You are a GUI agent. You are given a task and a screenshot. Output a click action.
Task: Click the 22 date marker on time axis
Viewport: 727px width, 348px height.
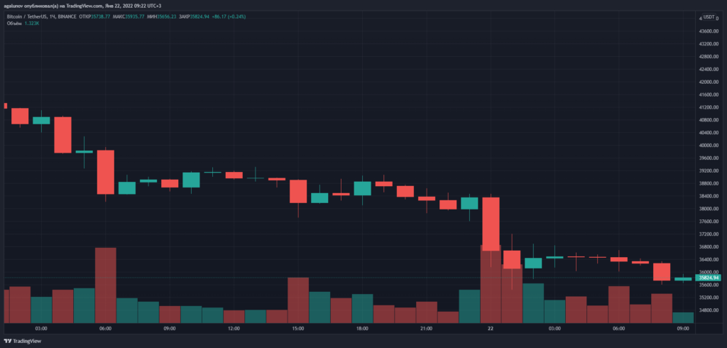pyautogui.click(x=490, y=330)
